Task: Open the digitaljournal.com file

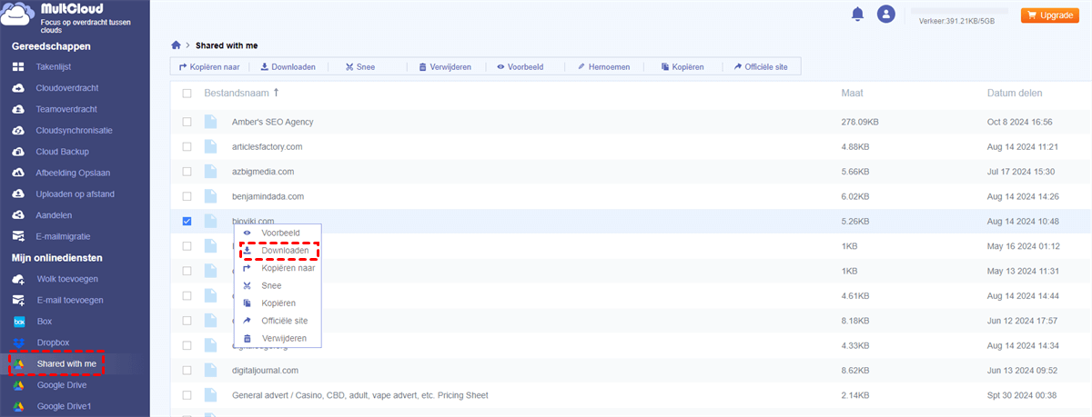Action: pyautogui.click(x=265, y=371)
